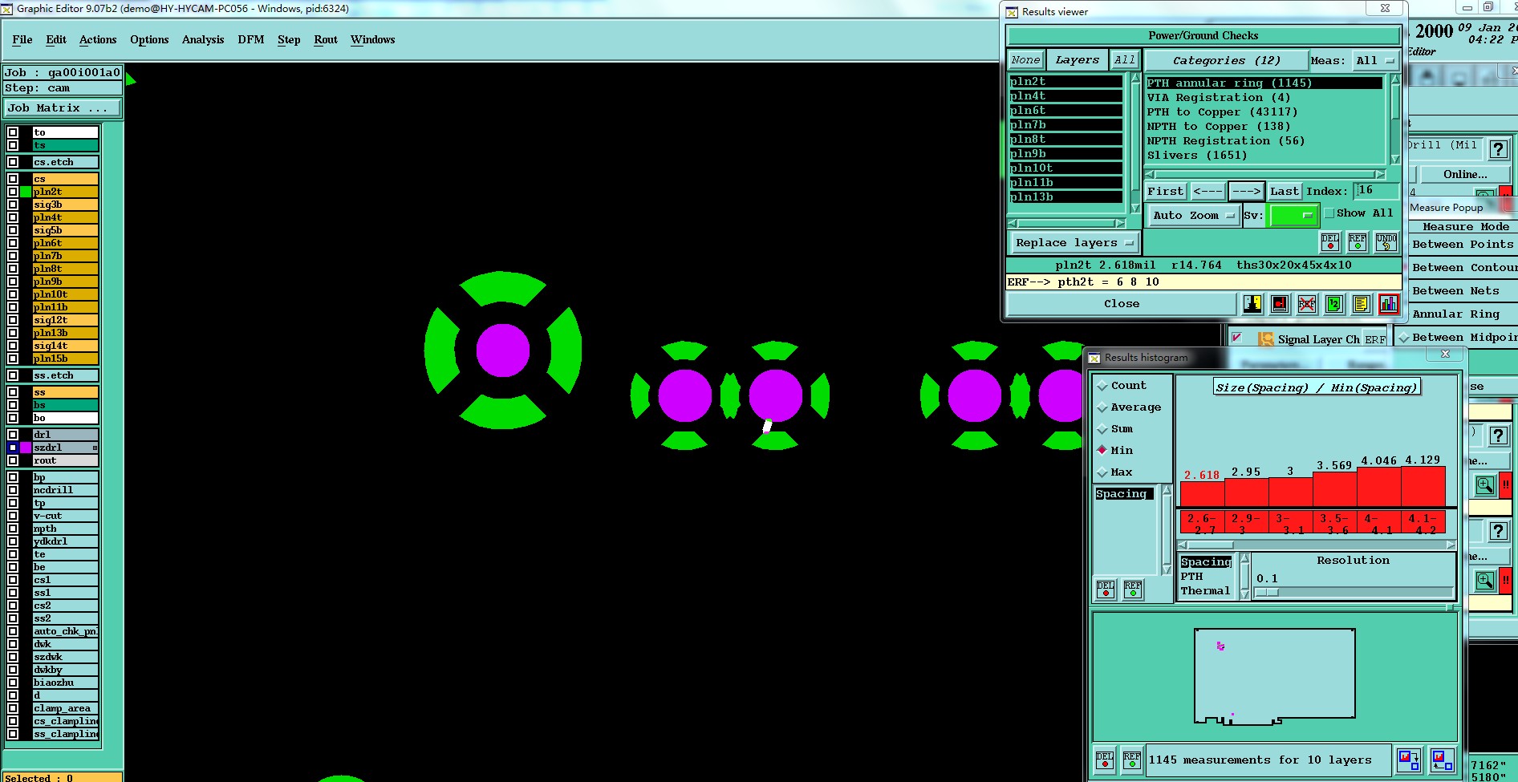Click the black and yellow silhouette icon
1518x782 pixels.
coord(1252,304)
